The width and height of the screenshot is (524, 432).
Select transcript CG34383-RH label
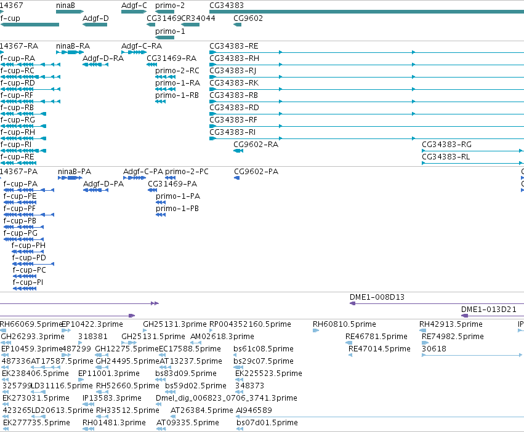(234, 58)
